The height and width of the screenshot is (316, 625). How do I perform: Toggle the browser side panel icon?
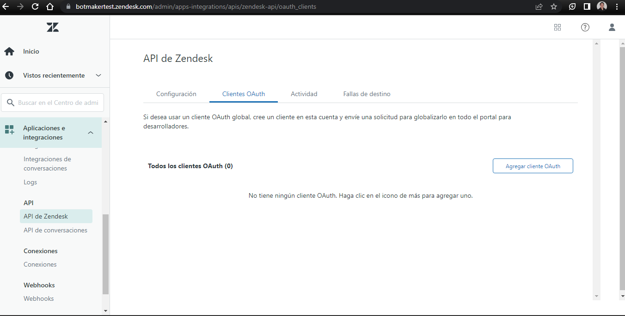click(x=587, y=7)
